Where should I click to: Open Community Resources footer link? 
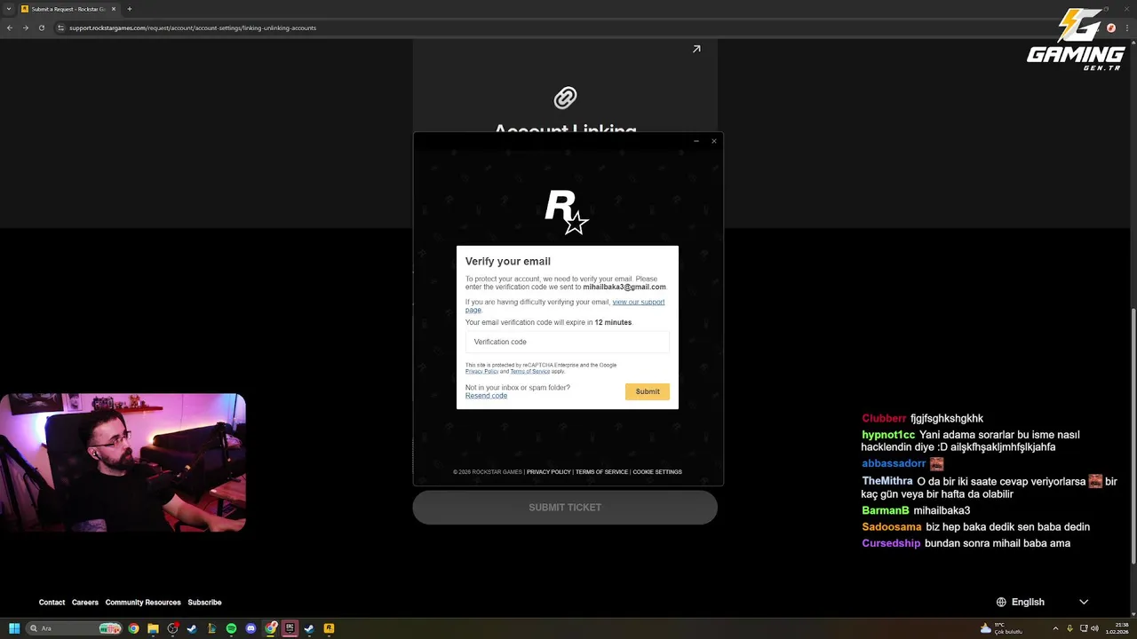pyautogui.click(x=143, y=603)
